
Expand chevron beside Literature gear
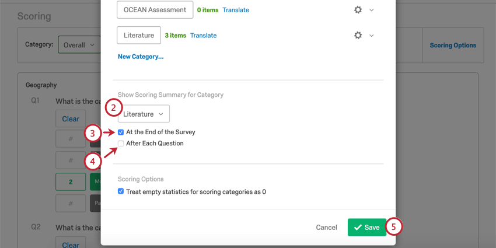pos(372,36)
